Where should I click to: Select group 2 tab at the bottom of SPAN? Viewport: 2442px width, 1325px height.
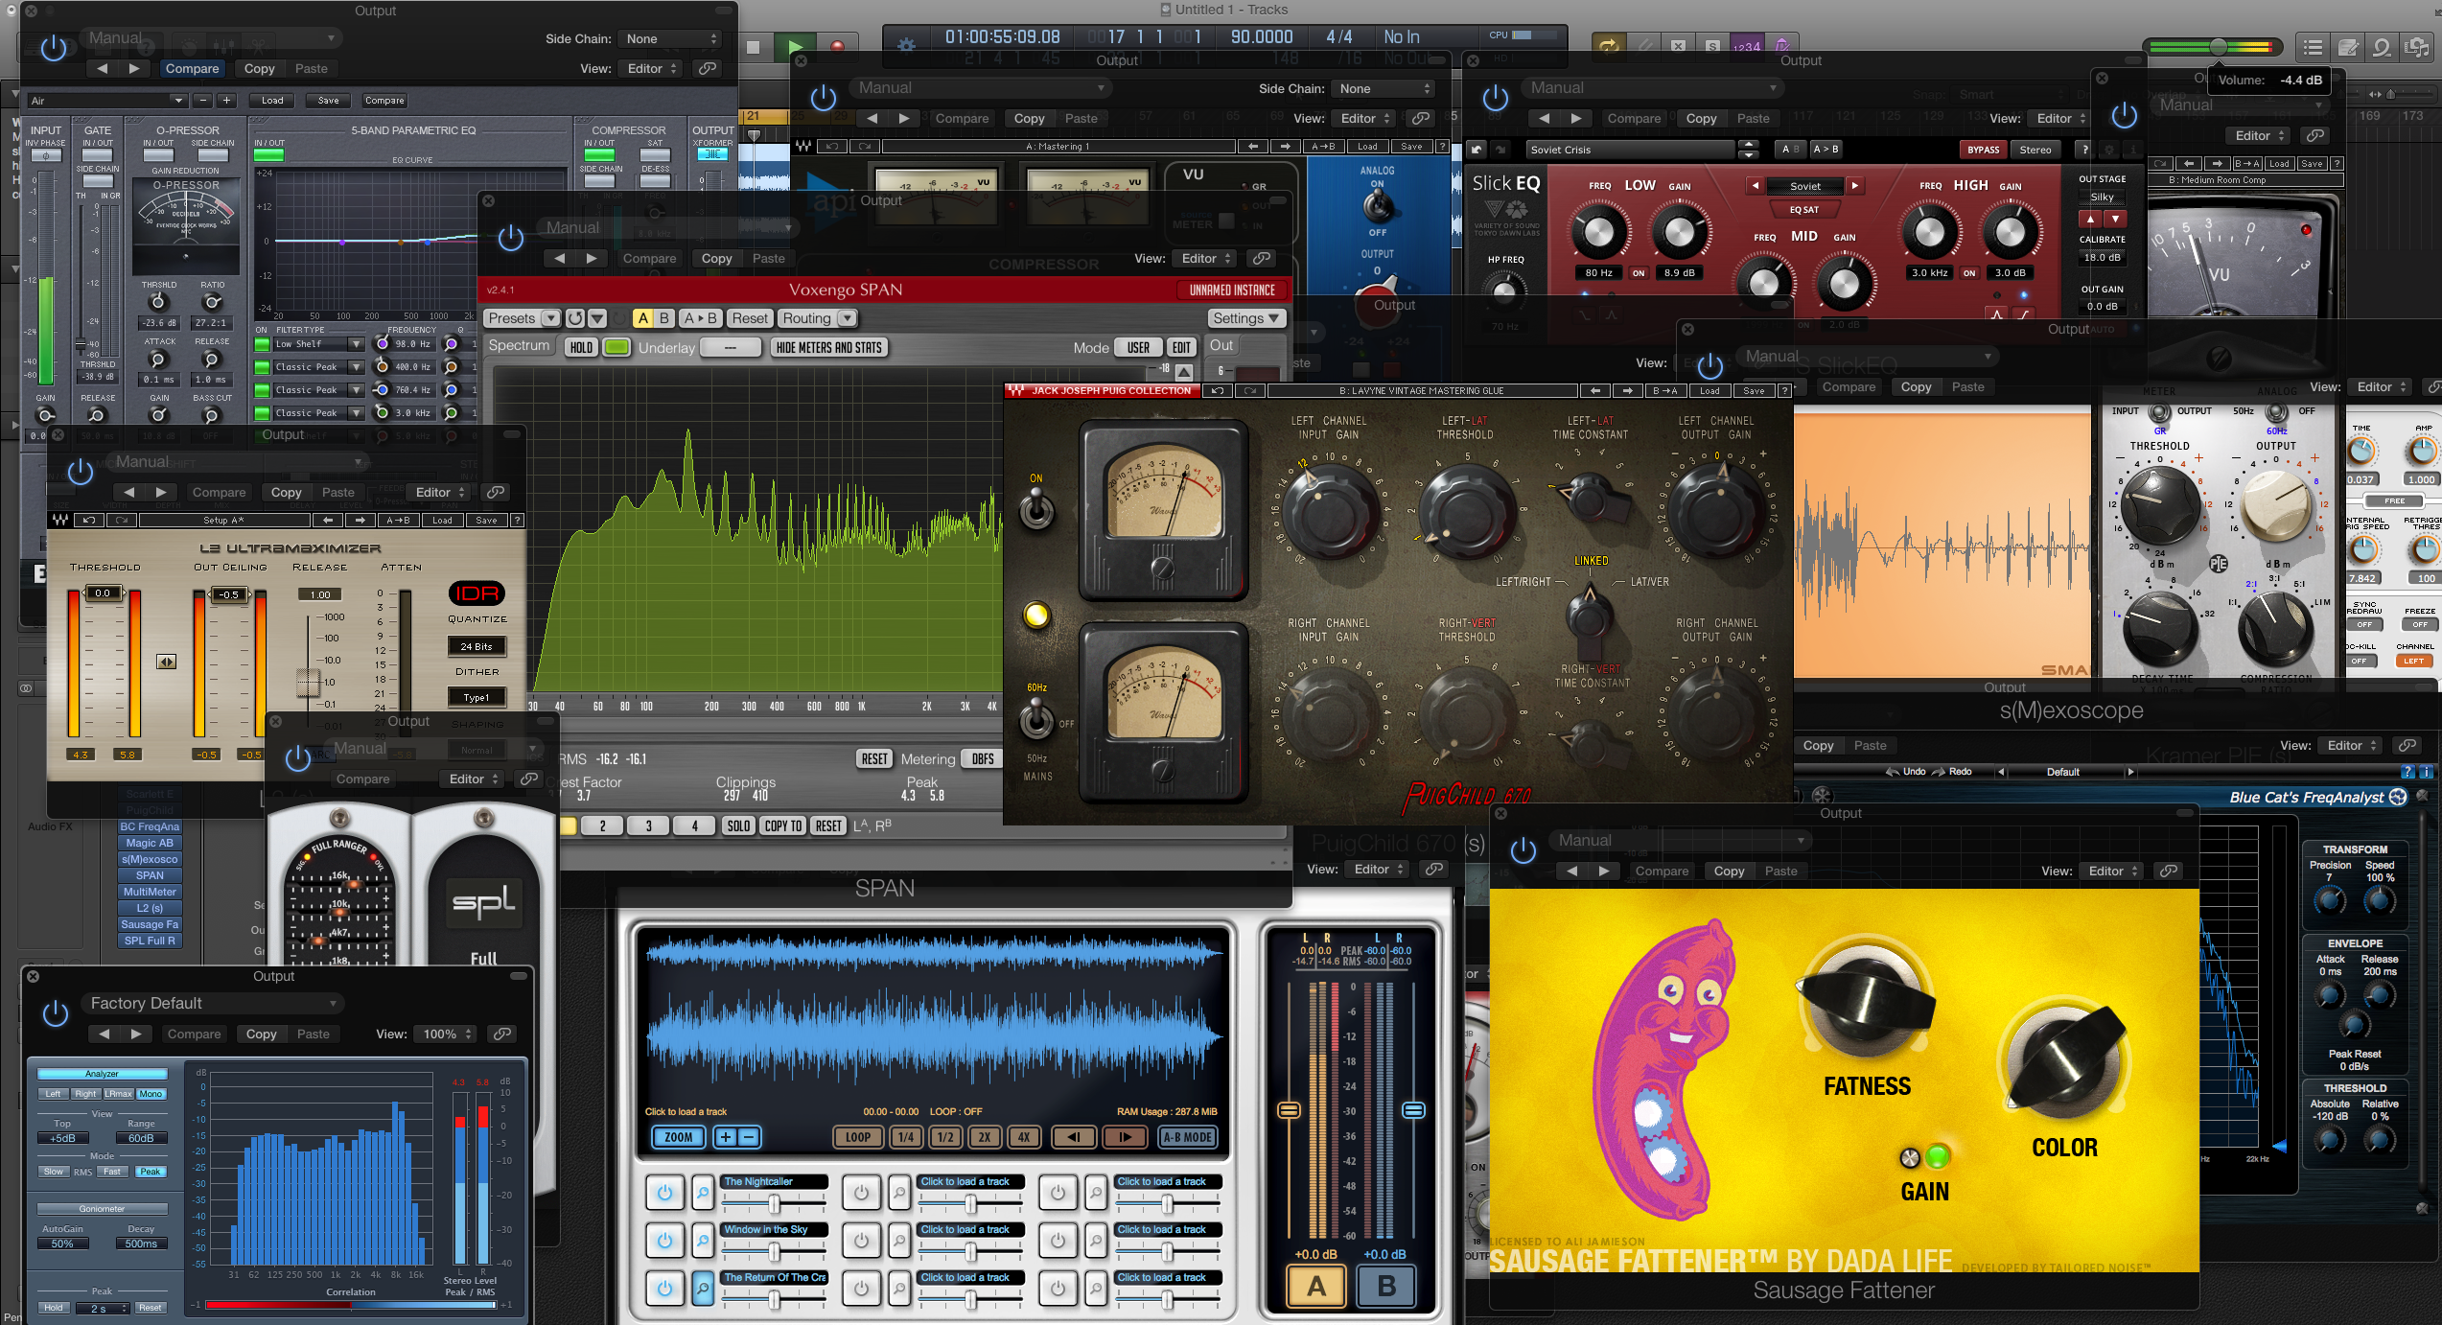coord(602,826)
